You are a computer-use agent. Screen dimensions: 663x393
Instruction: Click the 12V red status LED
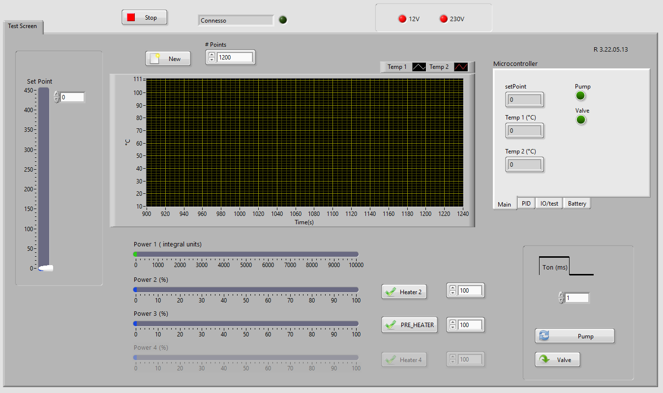pyautogui.click(x=402, y=19)
